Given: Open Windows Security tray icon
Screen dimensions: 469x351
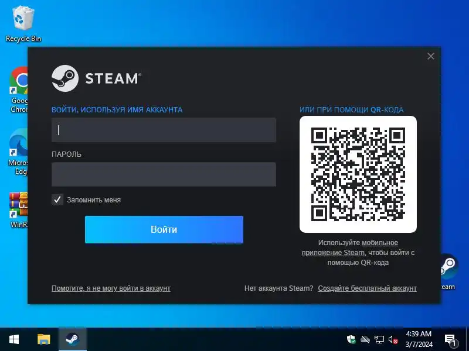Looking at the screenshot, I should 351,339.
